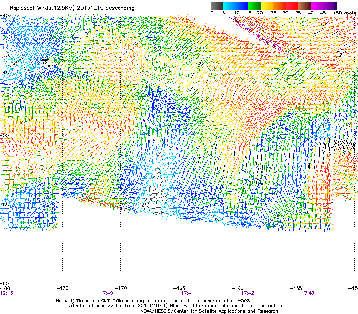Click the purple '17:40' pass time

point(106,293)
